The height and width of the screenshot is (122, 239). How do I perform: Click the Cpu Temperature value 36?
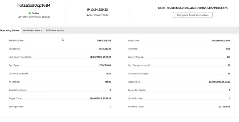point(229,65)
